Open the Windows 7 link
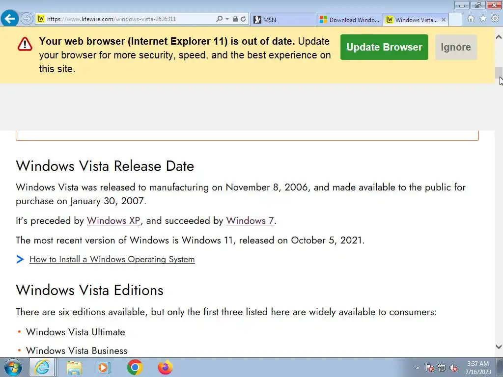 pos(250,220)
